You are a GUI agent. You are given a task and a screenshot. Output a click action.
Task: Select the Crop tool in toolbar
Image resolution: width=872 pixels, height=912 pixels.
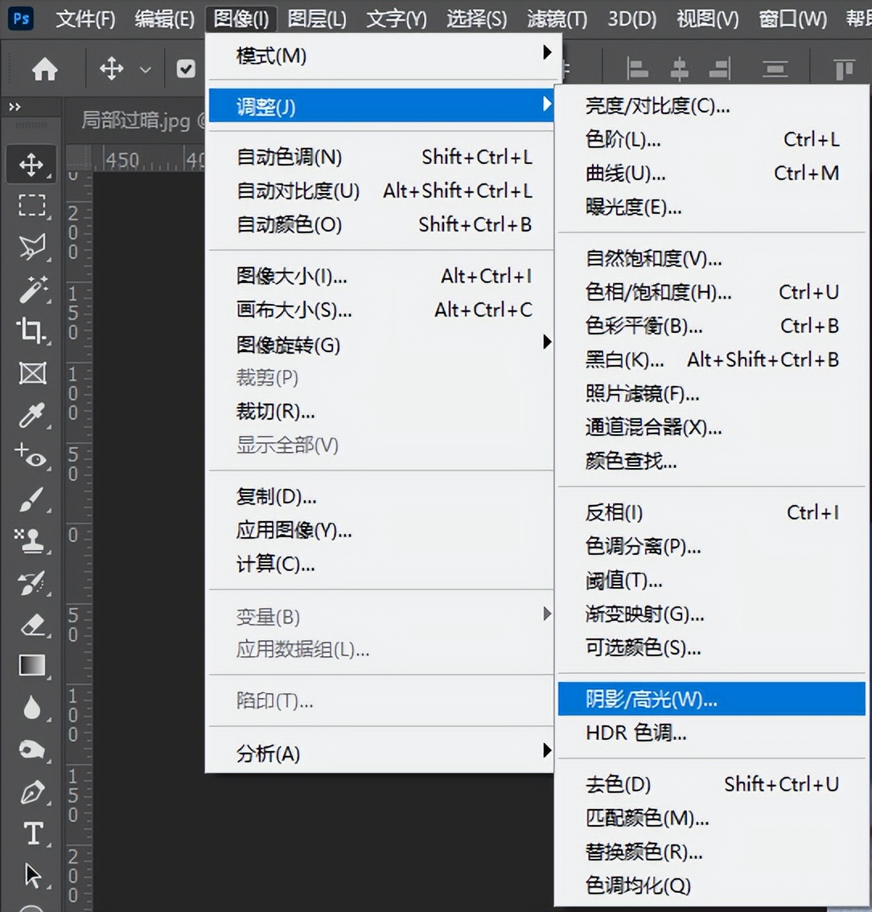[x=32, y=330]
